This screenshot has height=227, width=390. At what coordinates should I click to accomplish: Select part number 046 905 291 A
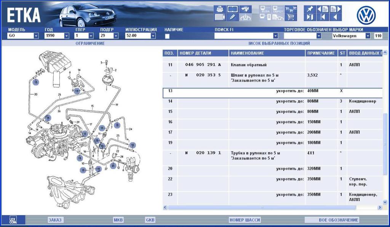point(203,65)
